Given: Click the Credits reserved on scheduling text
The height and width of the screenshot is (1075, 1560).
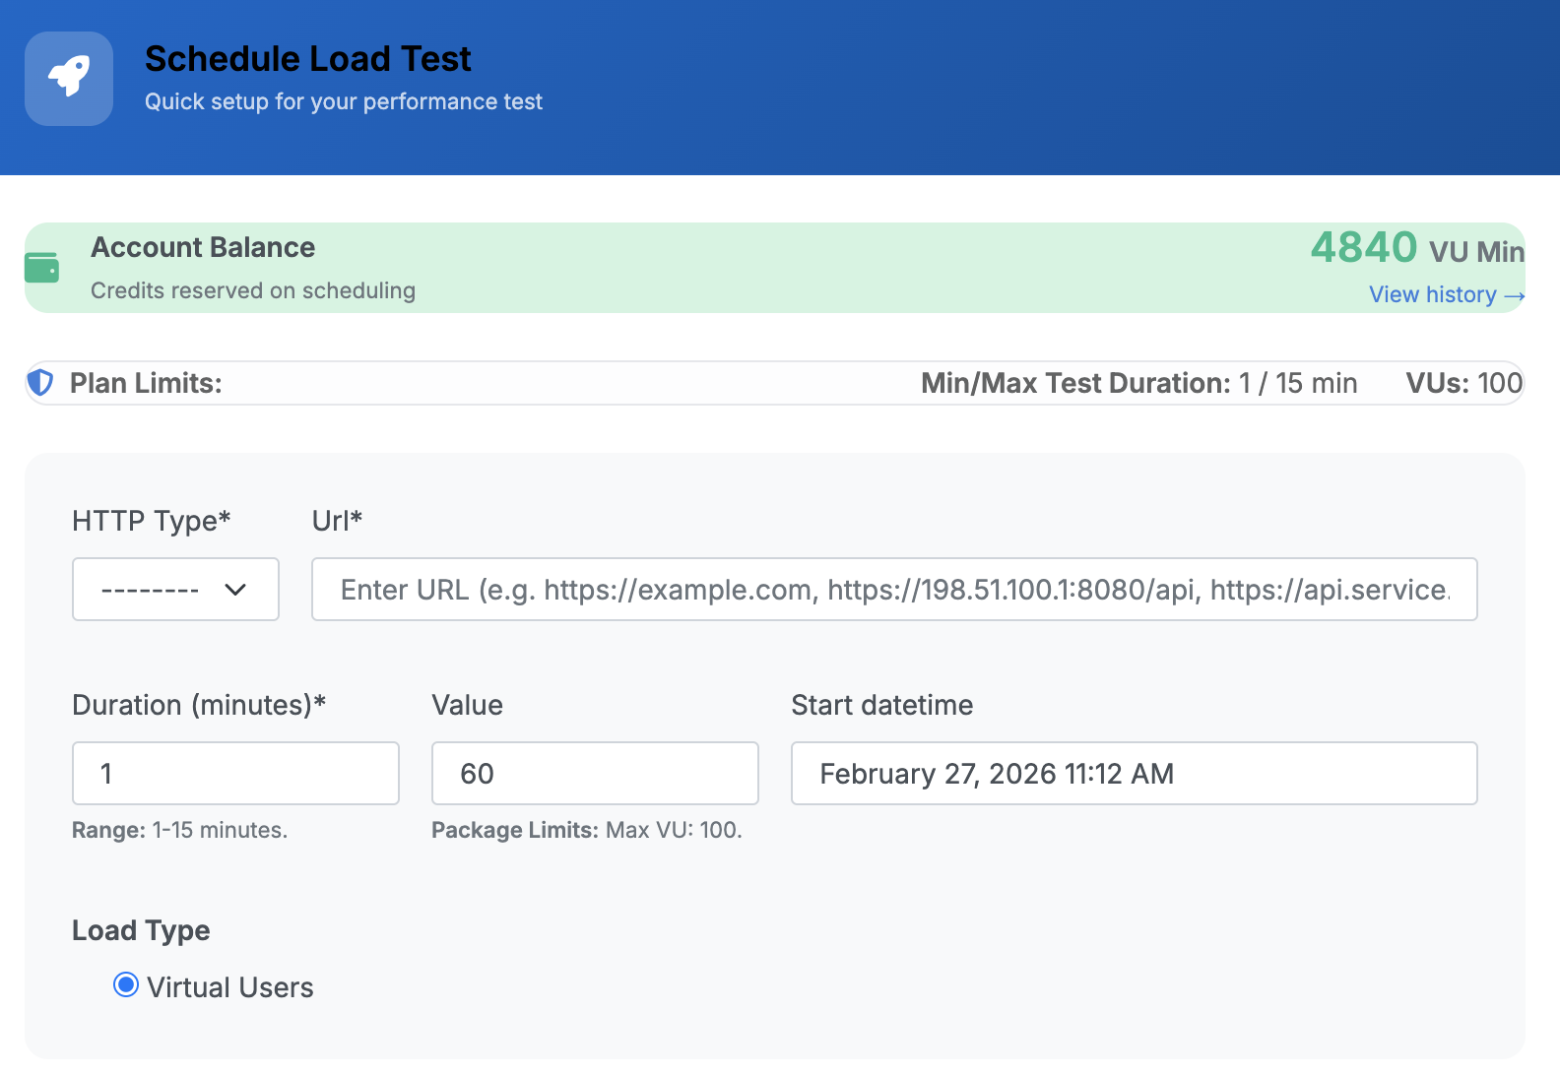Looking at the screenshot, I should (x=253, y=290).
